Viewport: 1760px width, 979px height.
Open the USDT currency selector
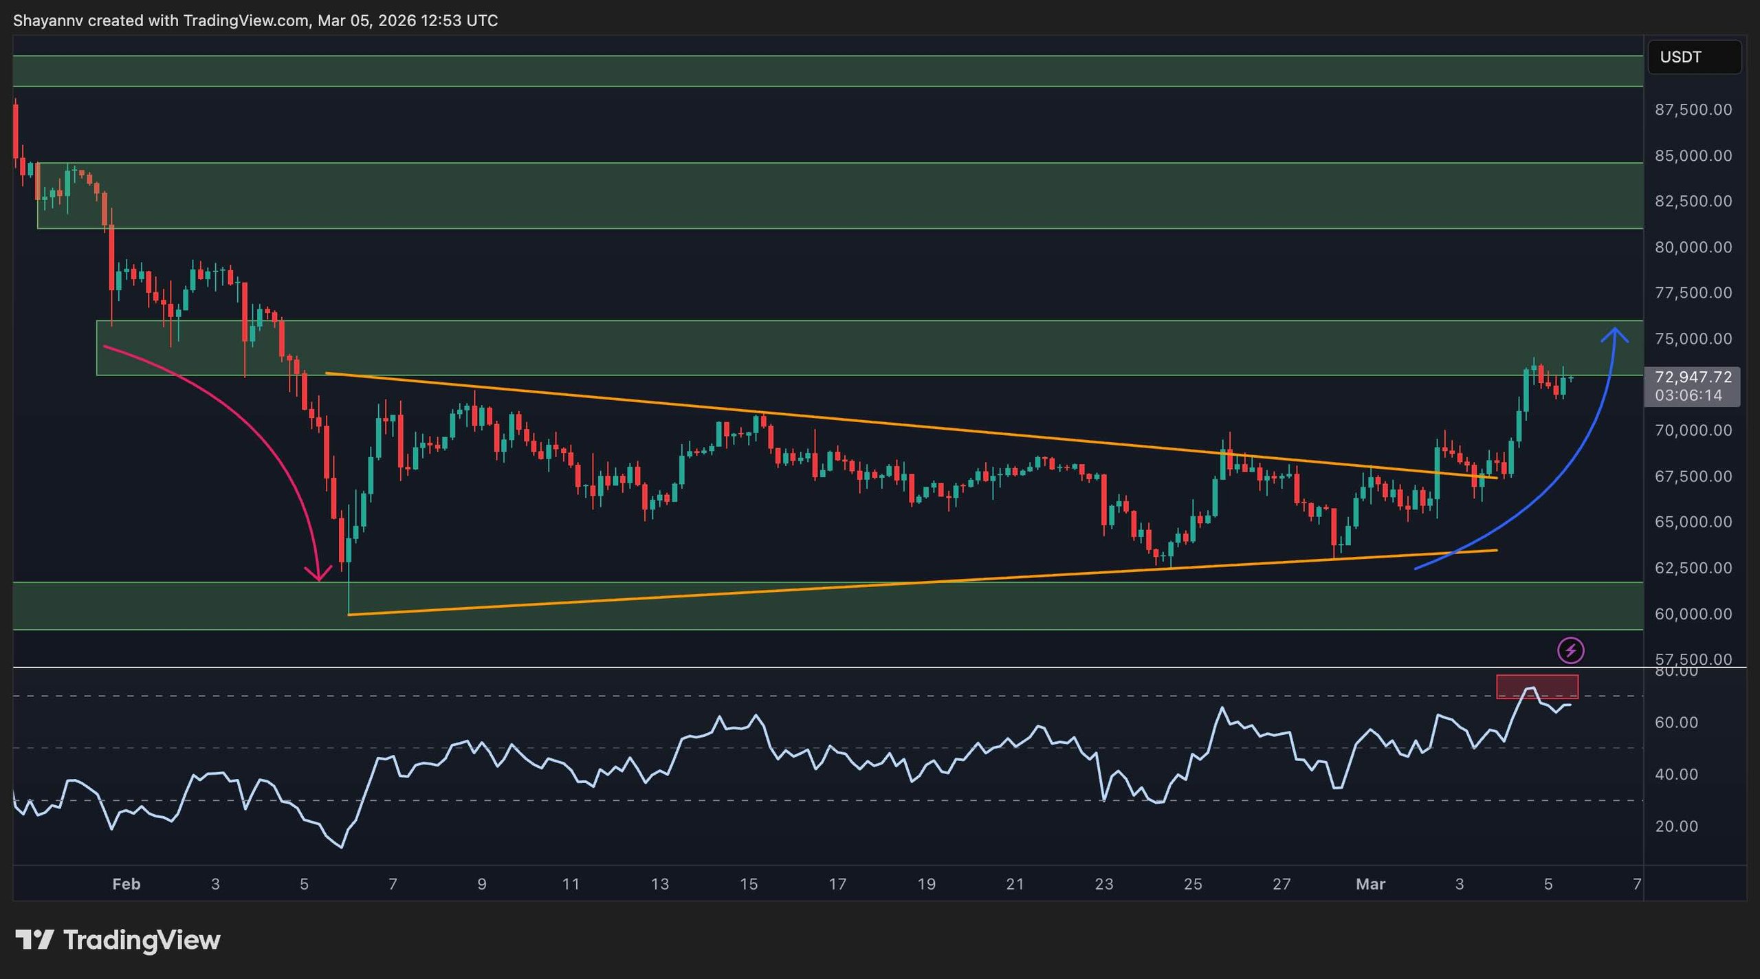1693,57
